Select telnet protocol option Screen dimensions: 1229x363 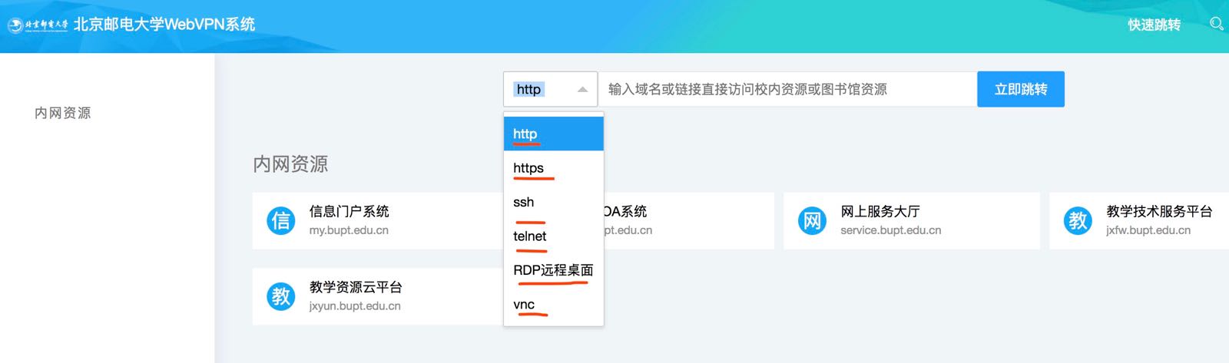[x=554, y=236]
